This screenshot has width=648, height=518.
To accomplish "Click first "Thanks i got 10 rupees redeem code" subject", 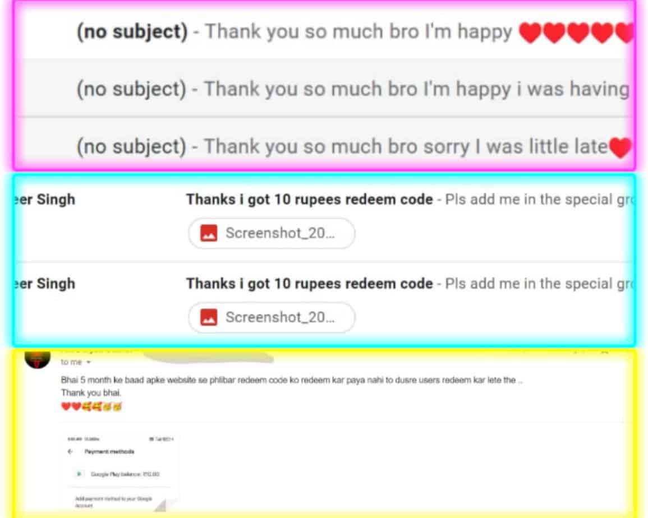I will click(x=309, y=200).
